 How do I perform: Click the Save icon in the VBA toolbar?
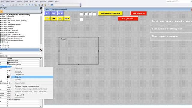point(4,5)
